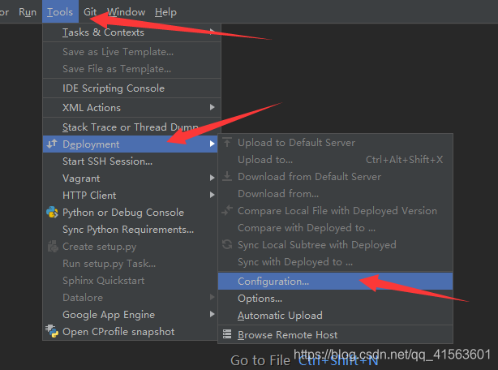The height and width of the screenshot is (370, 498).
Task: Select Upload to... entry
Action: 336,160
